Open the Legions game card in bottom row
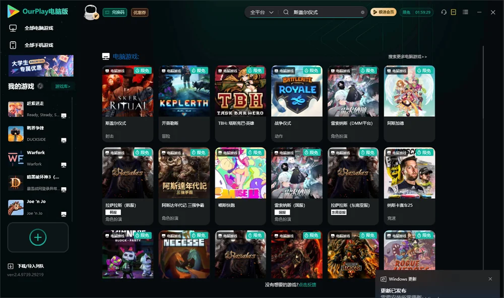The image size is (504, 298). 353,254
